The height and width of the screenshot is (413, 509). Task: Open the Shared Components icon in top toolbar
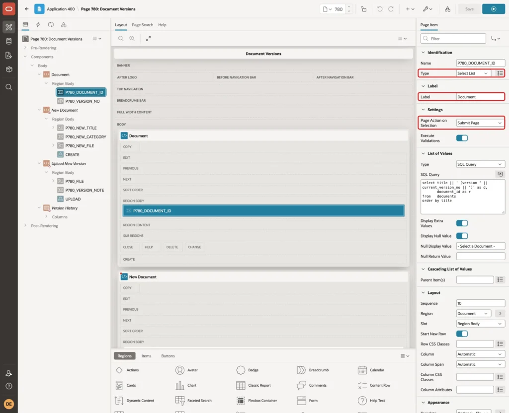[447, 9]
